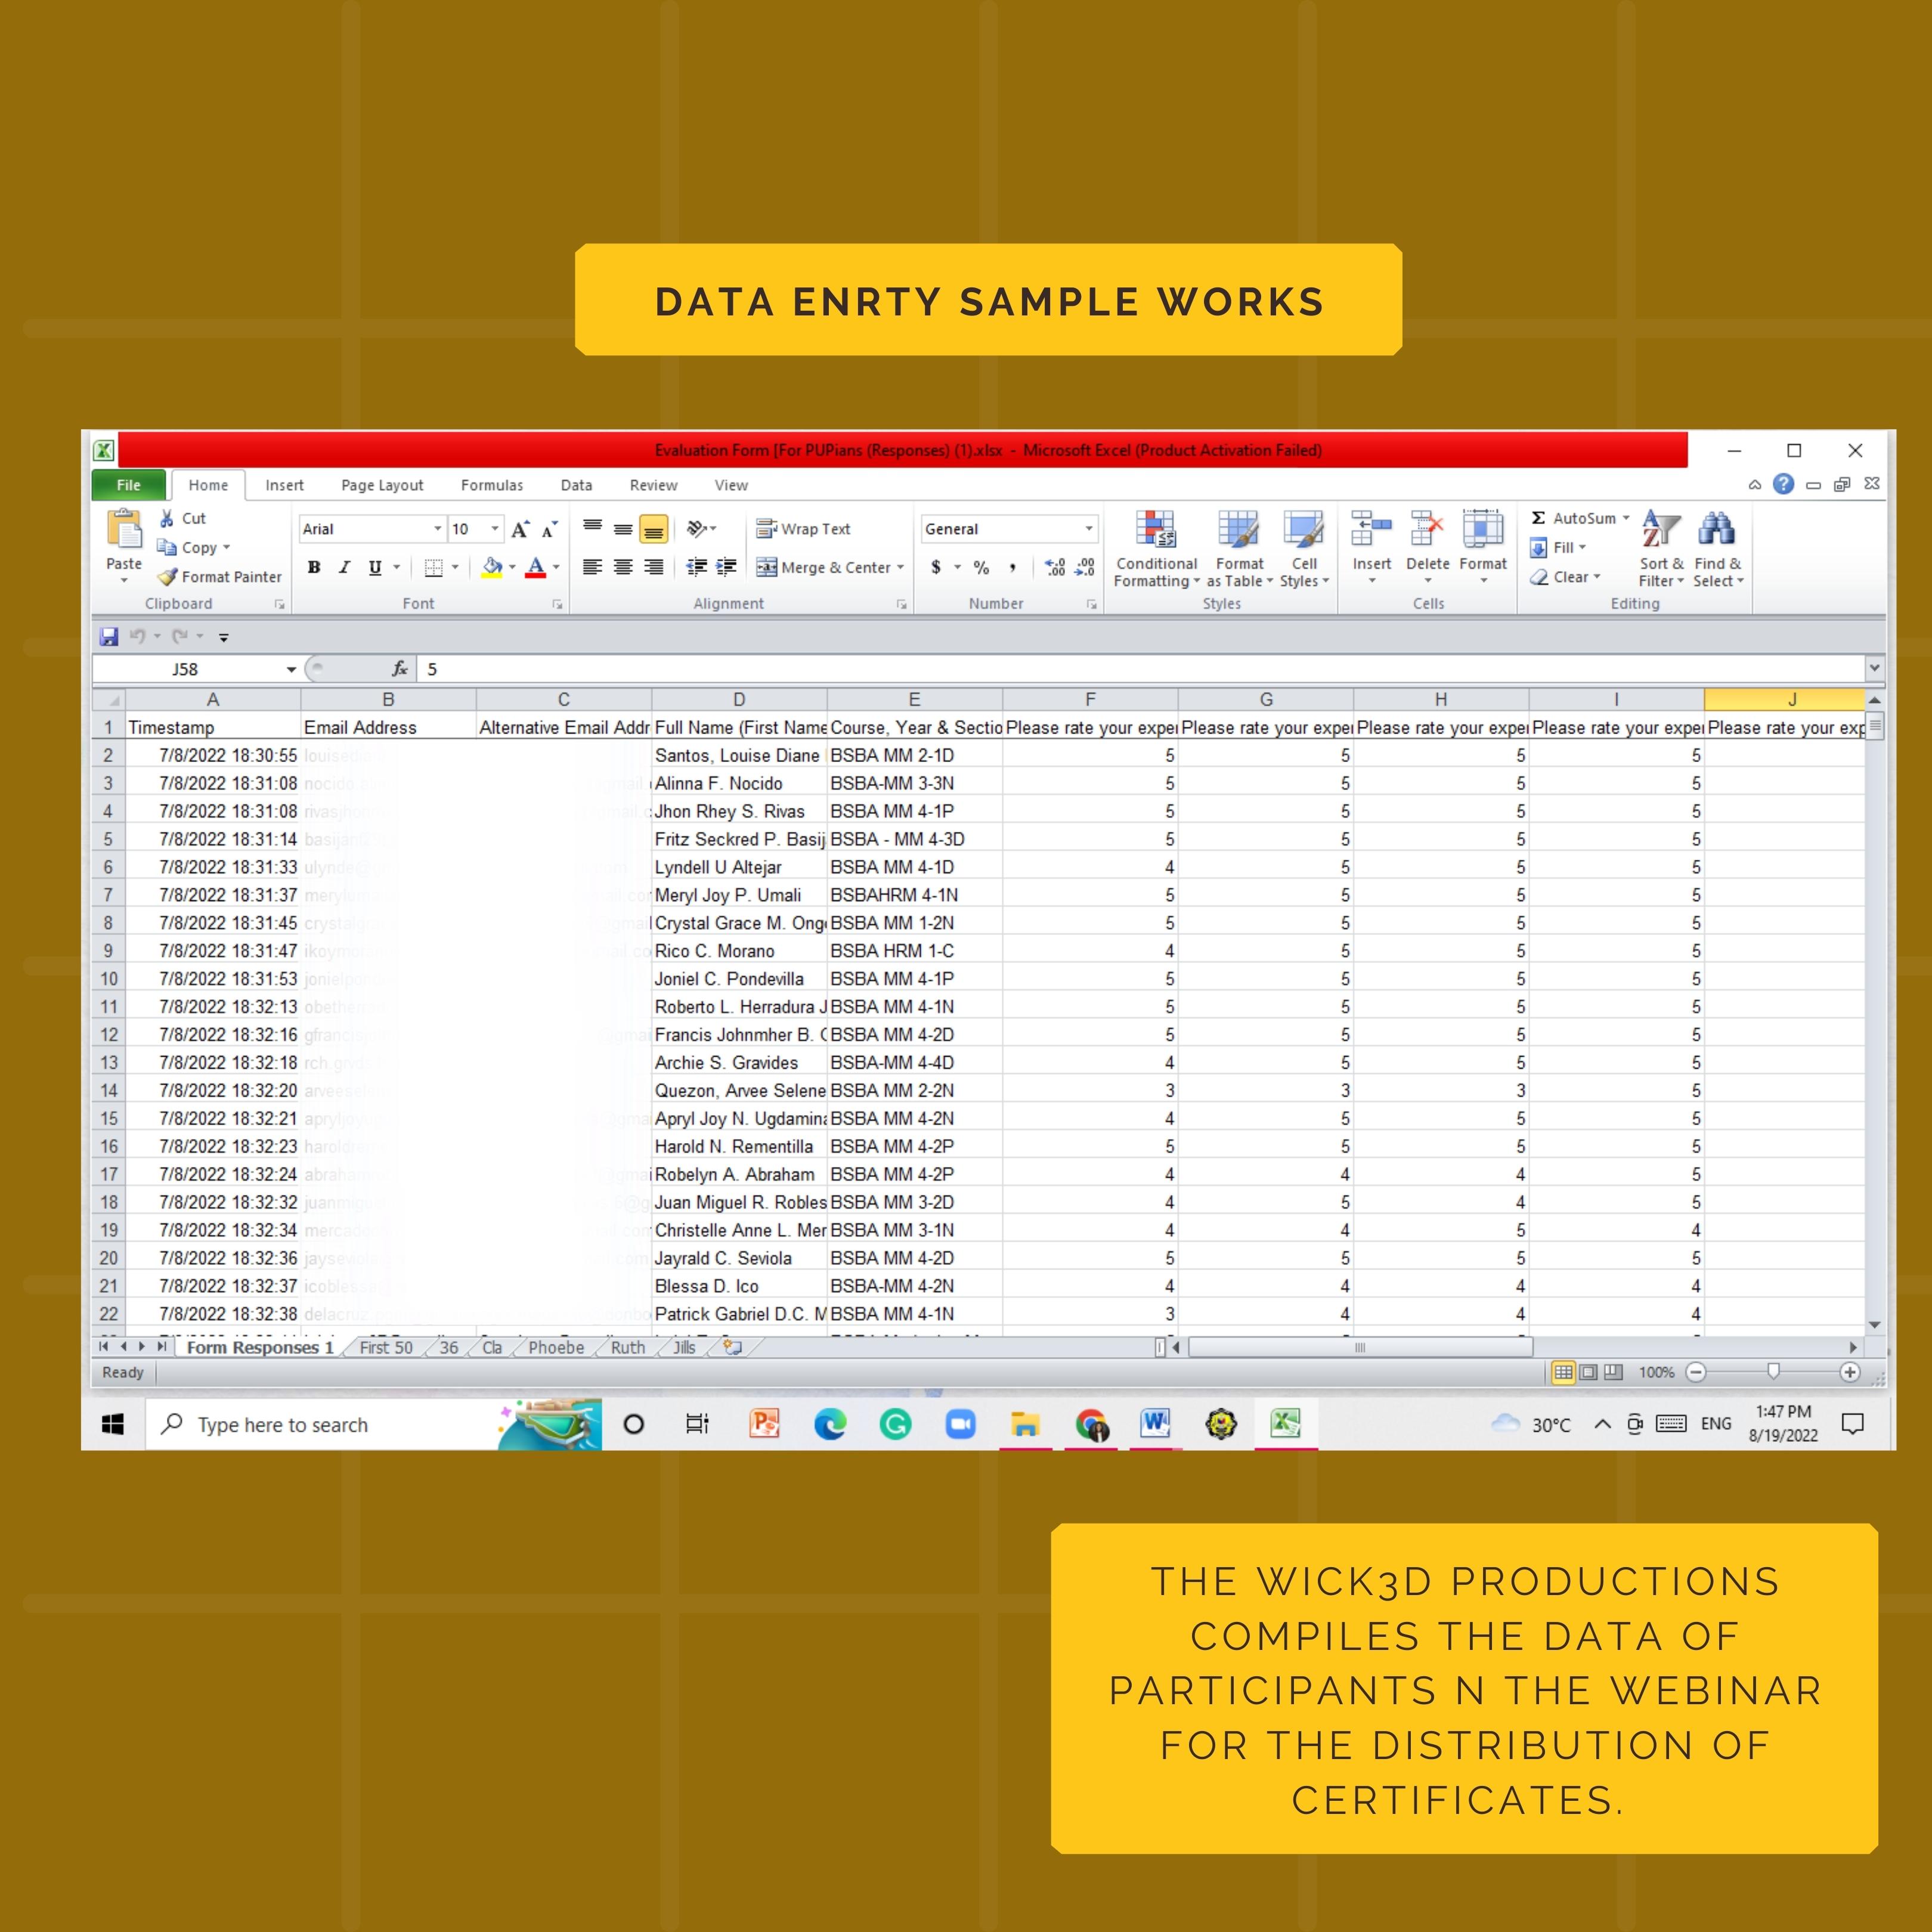
Task: Toggle center text alignment
Action: click(623, 567)
